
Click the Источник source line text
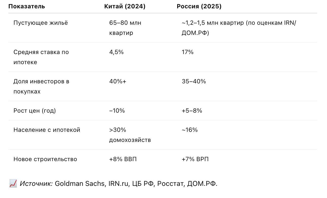pyautogui.click(x=118, y=184)
